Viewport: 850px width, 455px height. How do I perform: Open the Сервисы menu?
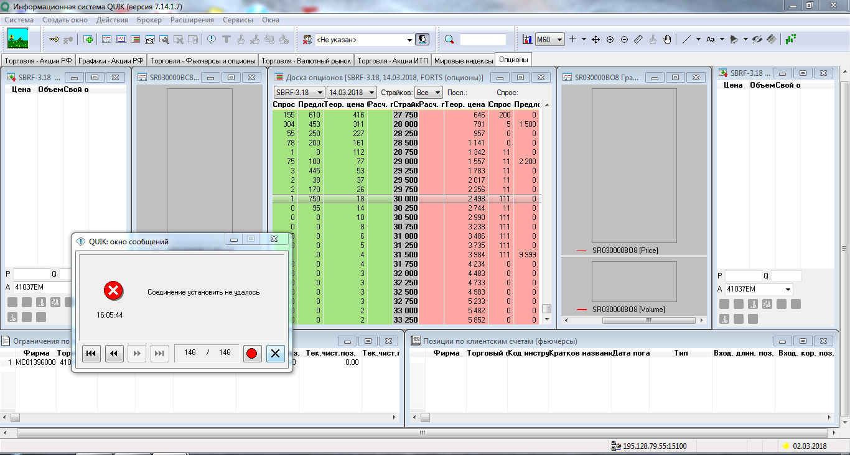[x=238, y=20]
